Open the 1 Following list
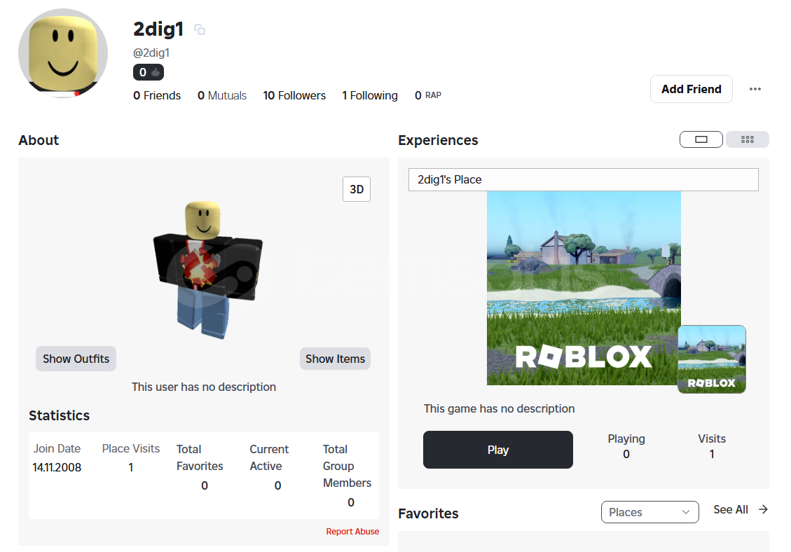Viewport: 791px width, 552px height. pos(370,95)
